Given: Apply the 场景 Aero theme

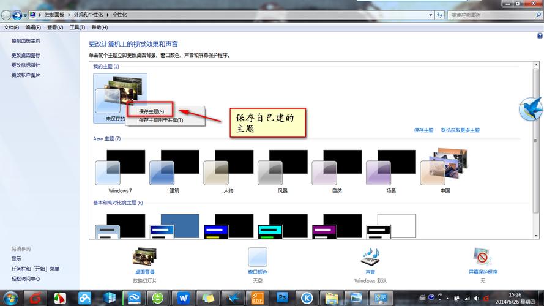Looking at the screenshot, I should 390,171.
